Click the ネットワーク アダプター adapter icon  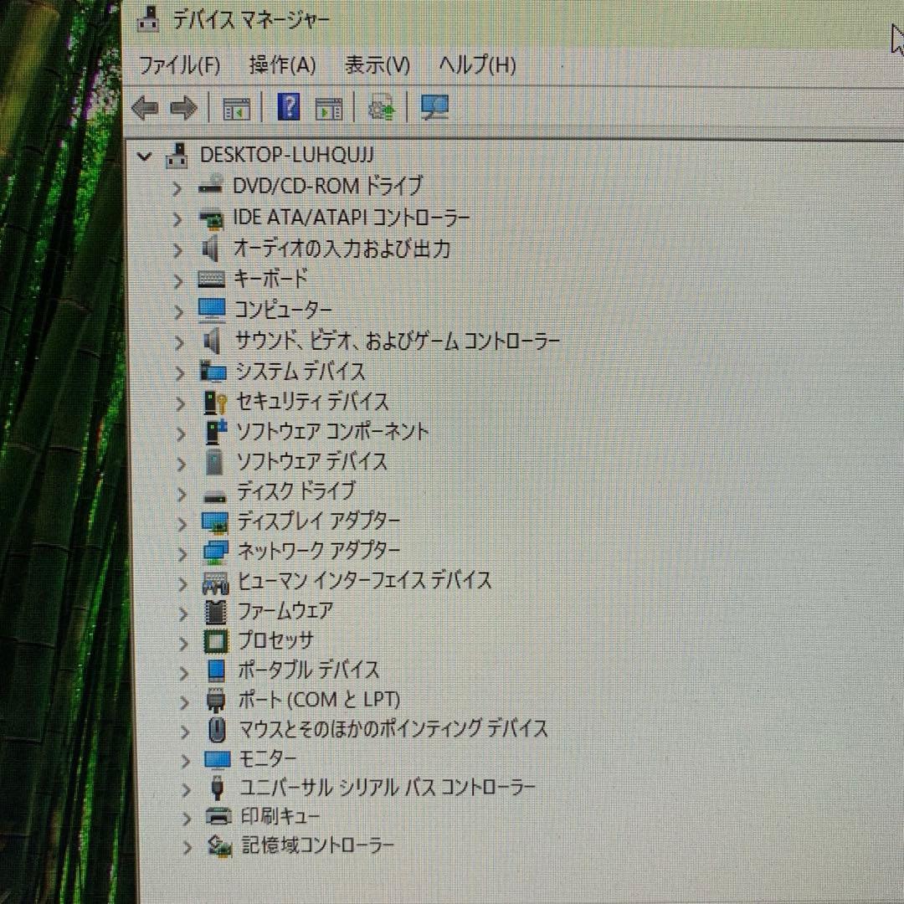point(213,552)
